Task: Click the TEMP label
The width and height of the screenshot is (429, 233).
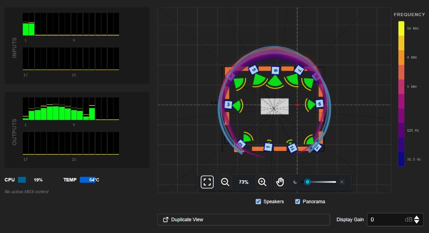Action: (x=70, y=180)
